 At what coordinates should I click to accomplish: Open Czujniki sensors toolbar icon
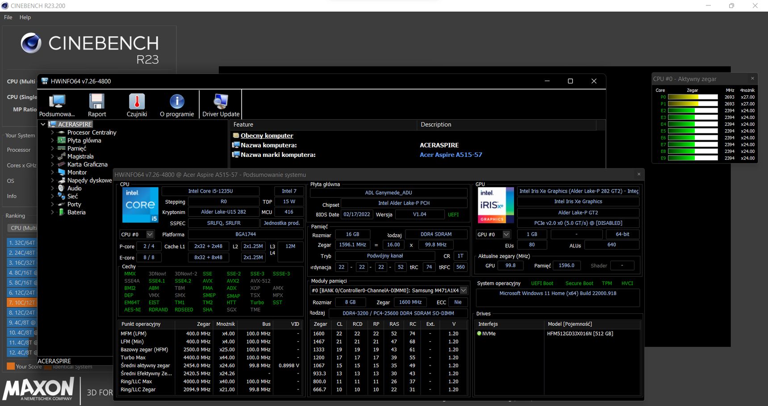[137, 102]
